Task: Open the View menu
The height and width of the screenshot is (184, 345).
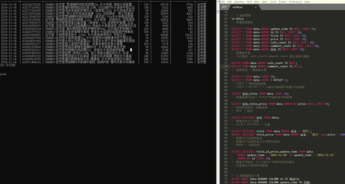Action: tap(256, 2)
